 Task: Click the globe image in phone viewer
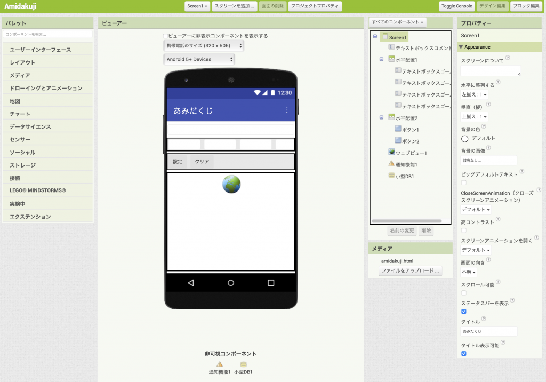[x=231, y=184]
